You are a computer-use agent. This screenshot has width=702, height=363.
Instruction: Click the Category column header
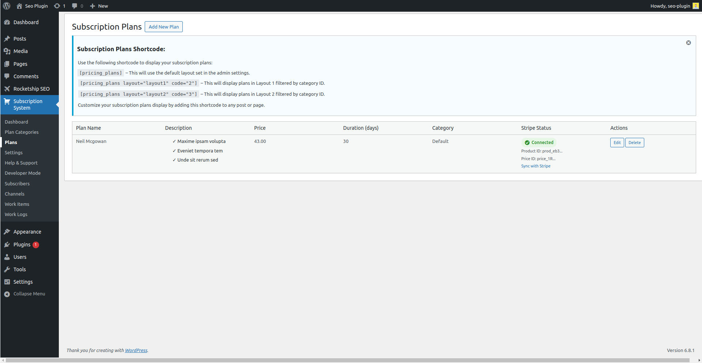tap(443, 128)
